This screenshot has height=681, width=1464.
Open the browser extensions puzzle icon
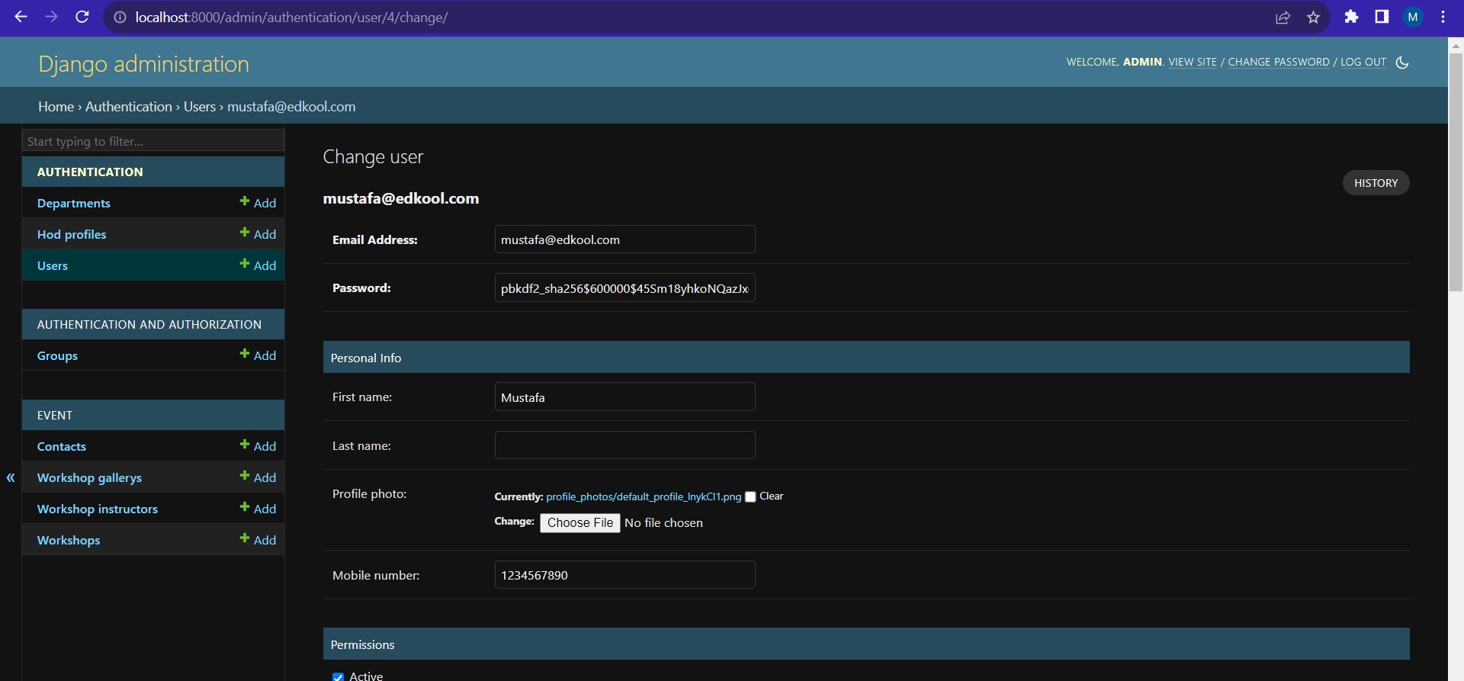coord(1351,17)
